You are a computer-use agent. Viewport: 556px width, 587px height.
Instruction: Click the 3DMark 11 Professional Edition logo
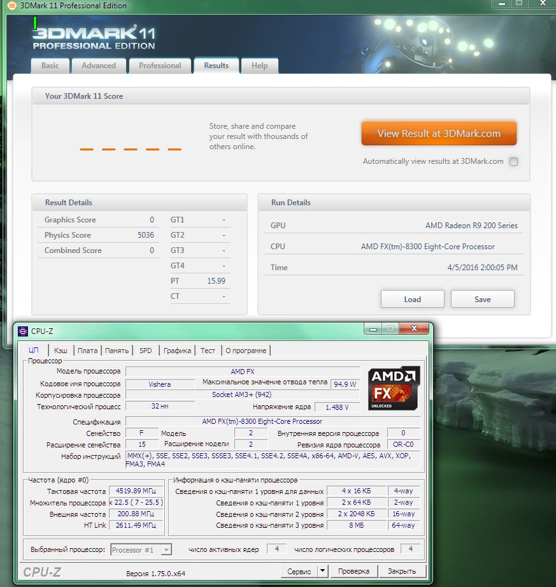point(94,37)
